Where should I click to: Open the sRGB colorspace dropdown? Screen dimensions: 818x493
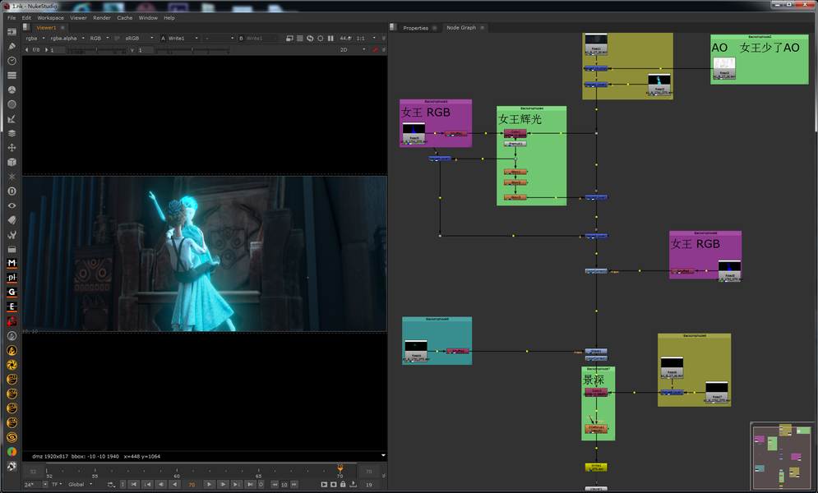pos(139,38)
